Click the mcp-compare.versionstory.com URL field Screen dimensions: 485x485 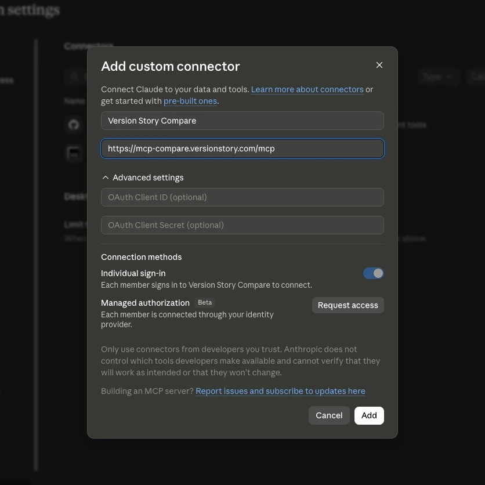click(x=242, y=149)
